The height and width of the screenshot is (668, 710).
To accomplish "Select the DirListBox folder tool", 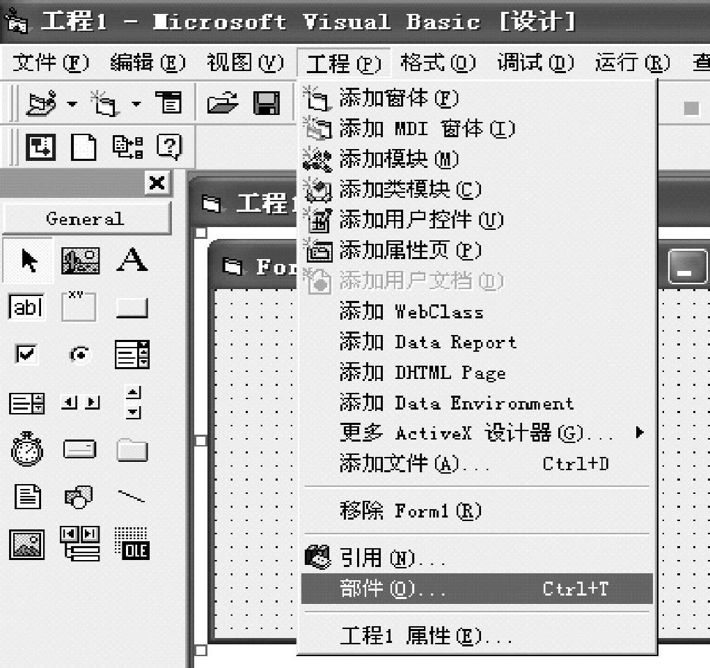I will pos(132,449).
